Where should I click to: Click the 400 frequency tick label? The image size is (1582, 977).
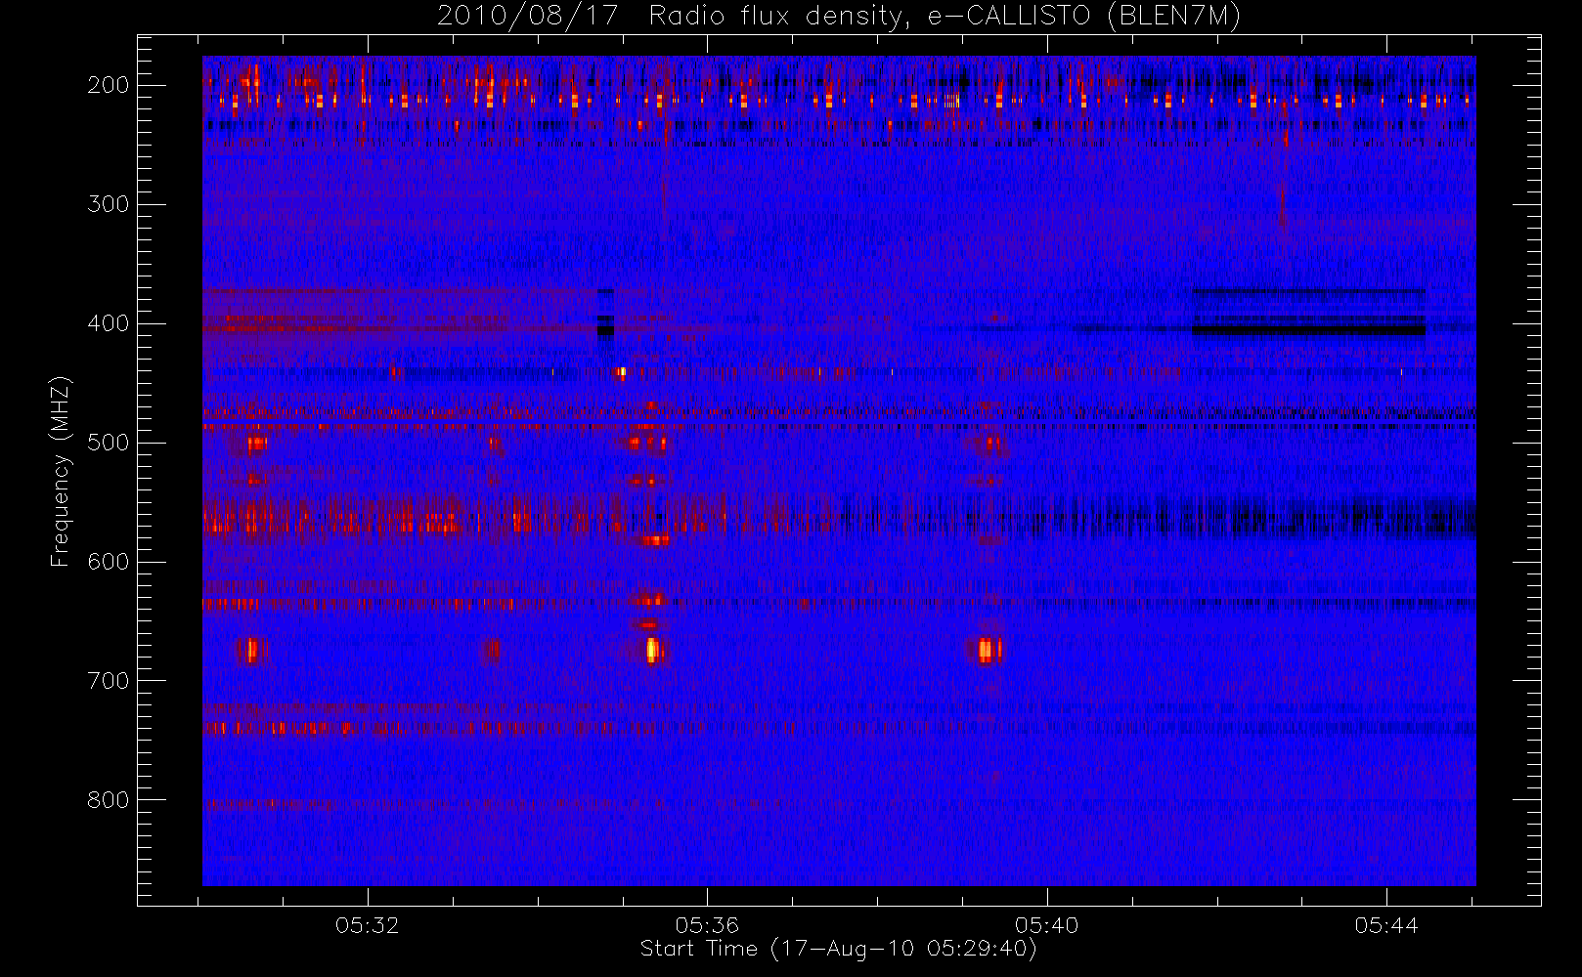click(109, 323)
